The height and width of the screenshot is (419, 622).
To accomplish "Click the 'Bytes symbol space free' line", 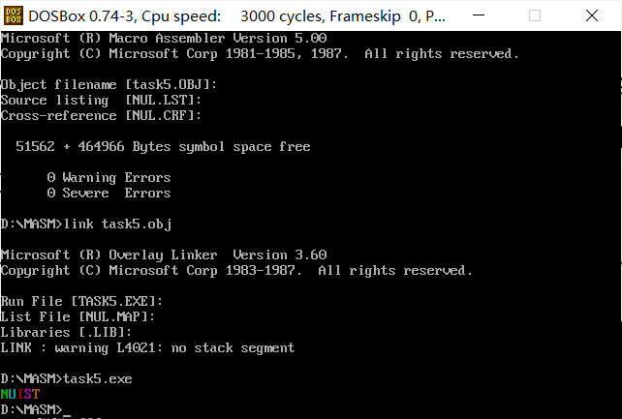I will (163, 147).
